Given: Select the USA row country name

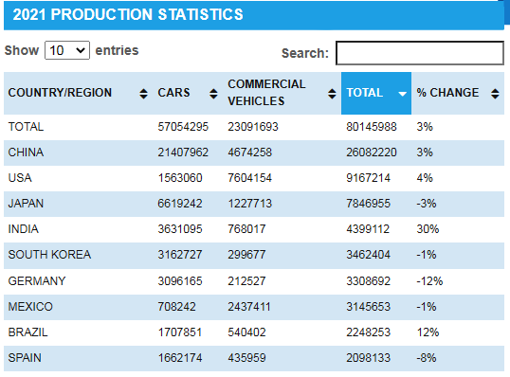Looking at the screenshot, I should [x=20, y=178].
